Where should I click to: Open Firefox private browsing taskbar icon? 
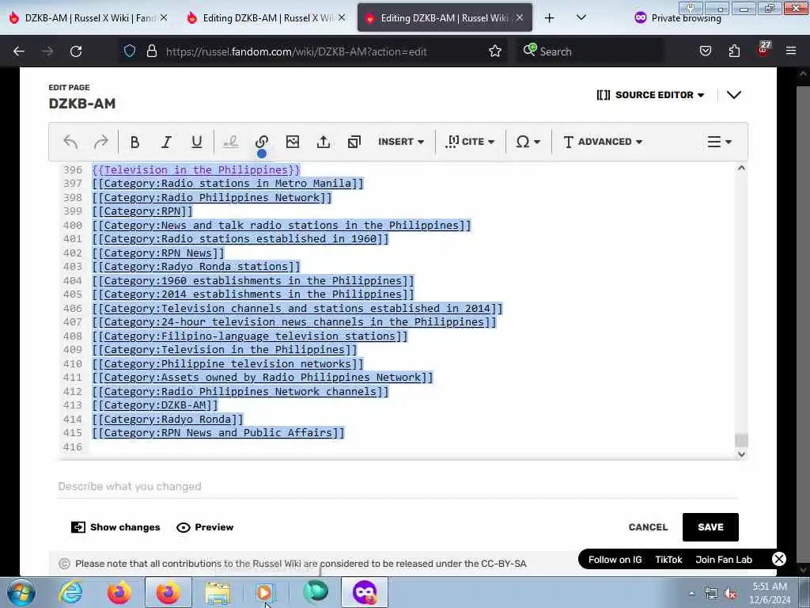pos(365,592)
